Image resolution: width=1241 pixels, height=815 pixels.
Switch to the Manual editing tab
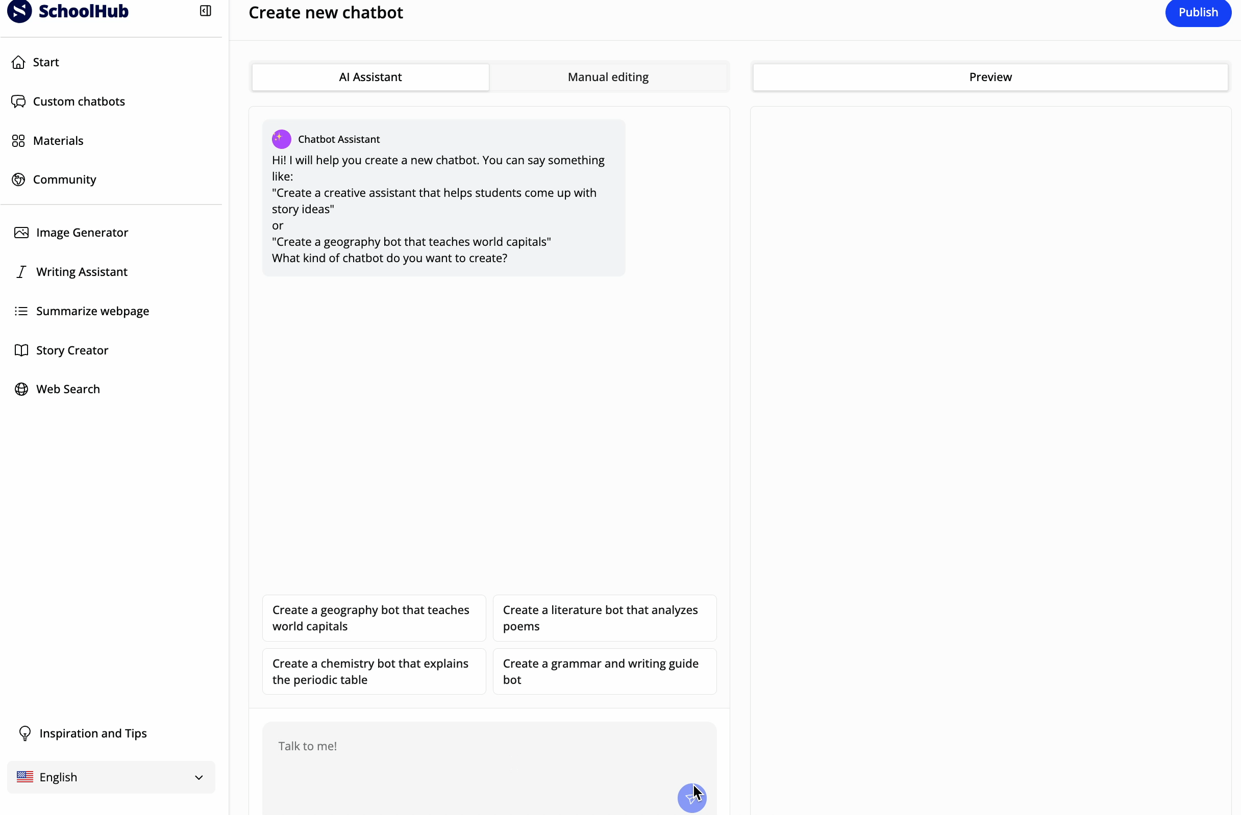point(608,77)
